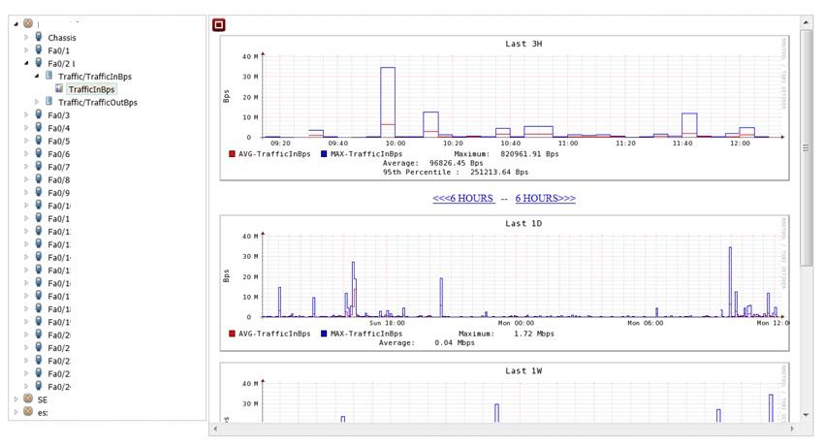Go to the next 6 HOURS link
This screenshot has width=824, height=447.
(x=545, y=198)
